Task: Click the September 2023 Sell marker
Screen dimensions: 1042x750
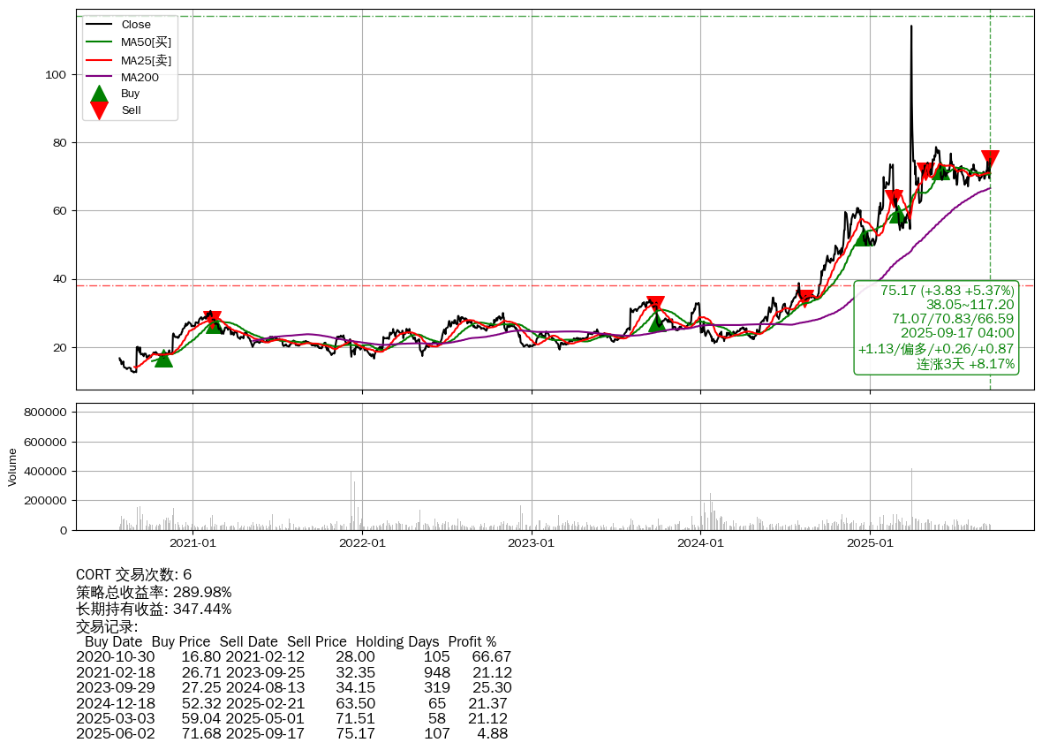Action: 654,304
